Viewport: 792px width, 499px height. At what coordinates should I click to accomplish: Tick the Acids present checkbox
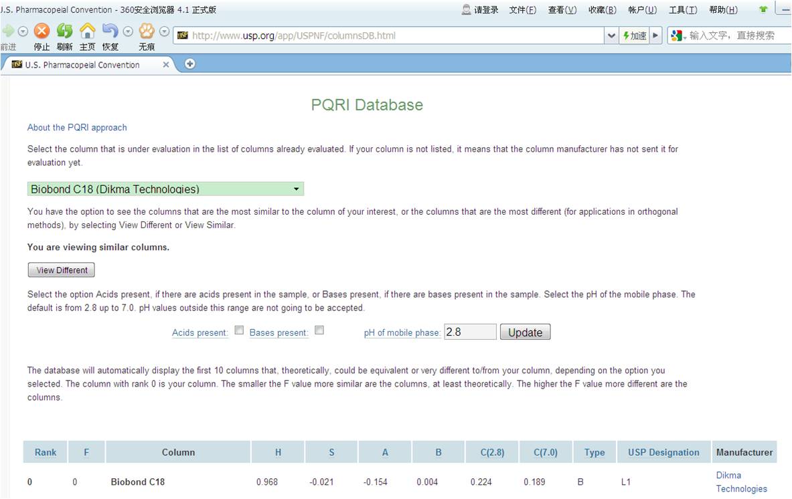[x=240, y=330]
